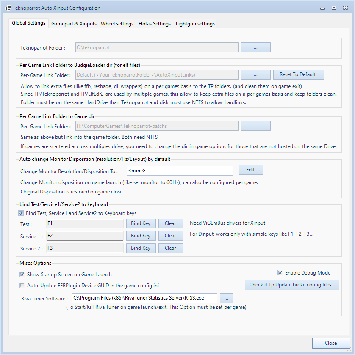
Task: Minimize the Teknoparrot configuration window
Action: (322, 8)
